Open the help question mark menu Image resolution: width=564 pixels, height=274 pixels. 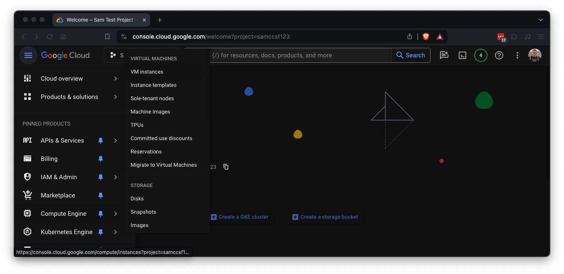499,55
